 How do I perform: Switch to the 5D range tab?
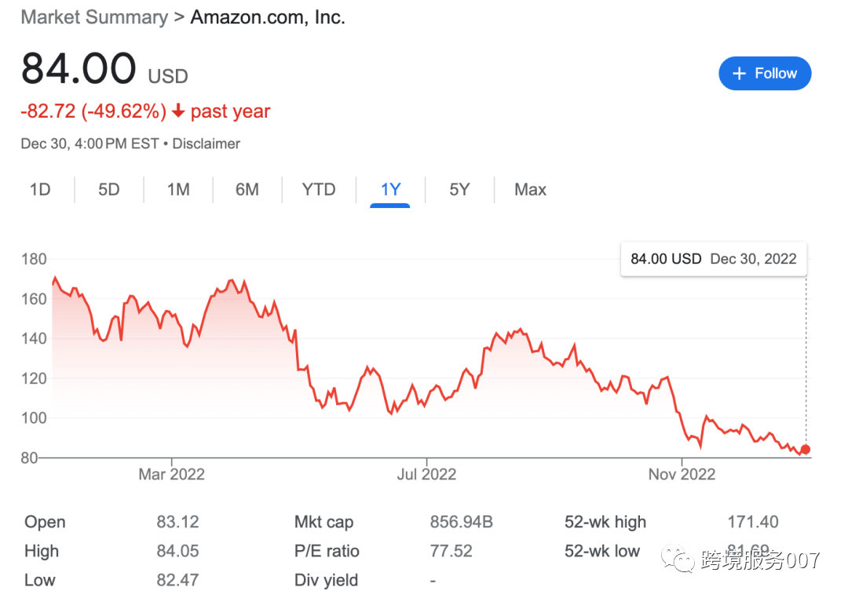[109, 190]
